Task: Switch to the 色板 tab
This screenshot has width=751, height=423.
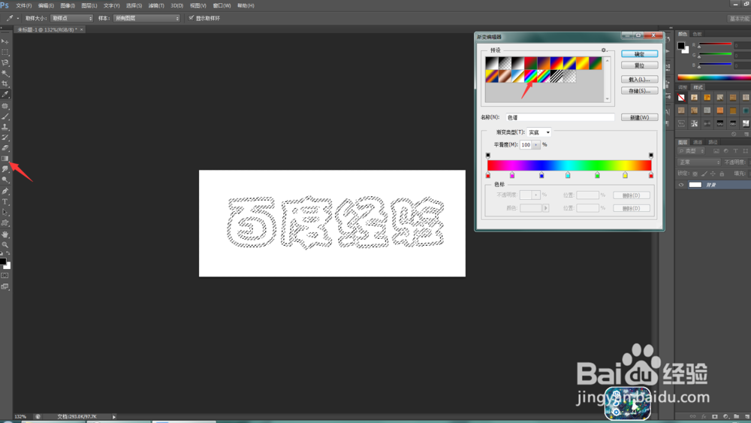Action: 698,34
